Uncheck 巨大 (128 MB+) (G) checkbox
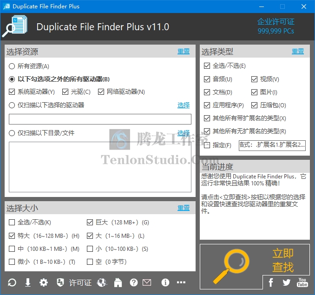The image size is (315, 295). point(90,223)
